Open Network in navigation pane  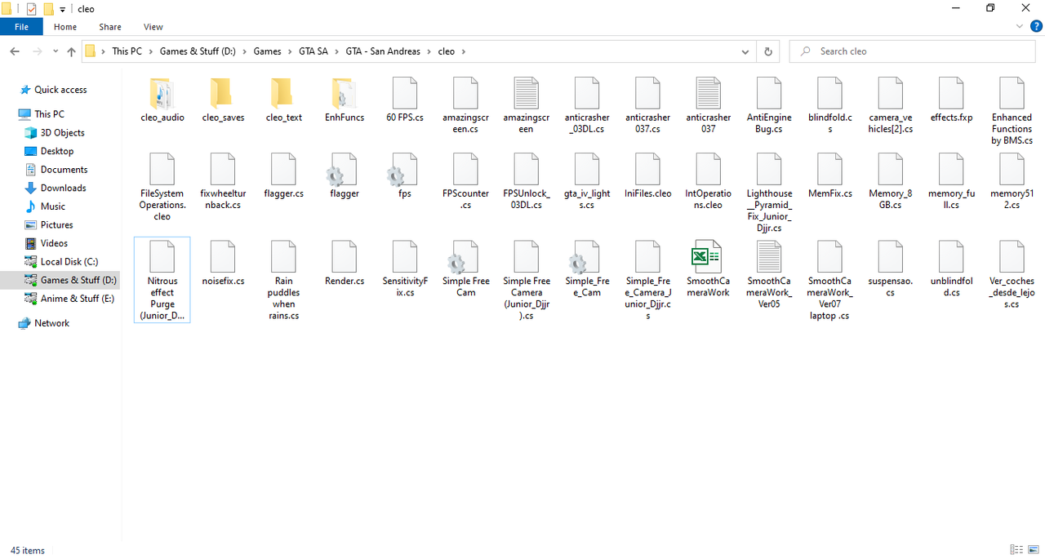tap(51, 323)
